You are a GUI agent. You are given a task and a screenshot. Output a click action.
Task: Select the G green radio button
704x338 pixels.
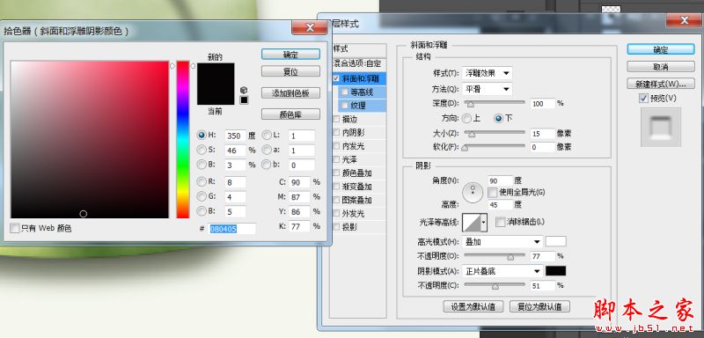[202, 196]
